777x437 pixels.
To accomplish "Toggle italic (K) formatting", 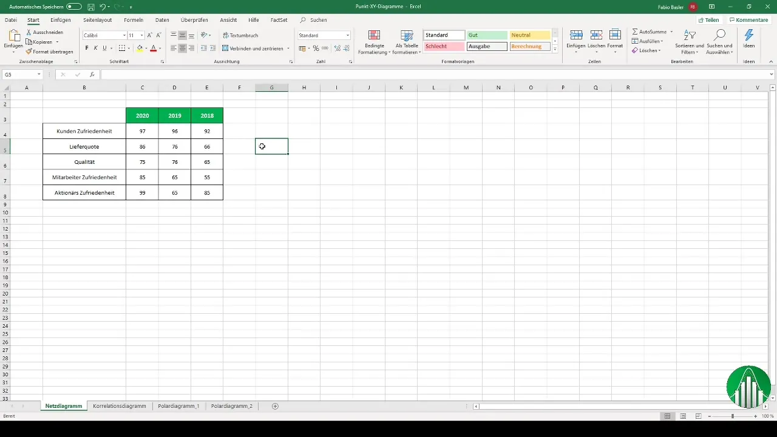I will tap(95, 48).
